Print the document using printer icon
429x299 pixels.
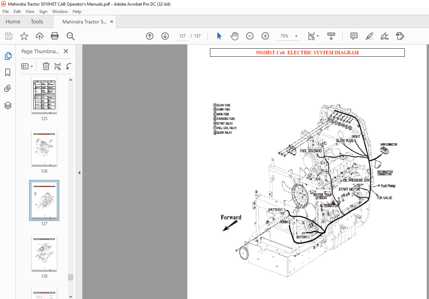[55, 36]
